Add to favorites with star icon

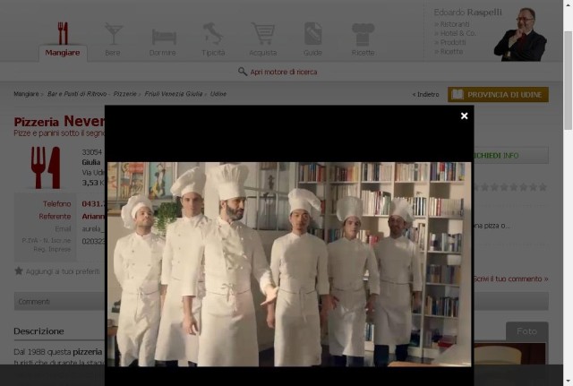(x=18, y=270)
